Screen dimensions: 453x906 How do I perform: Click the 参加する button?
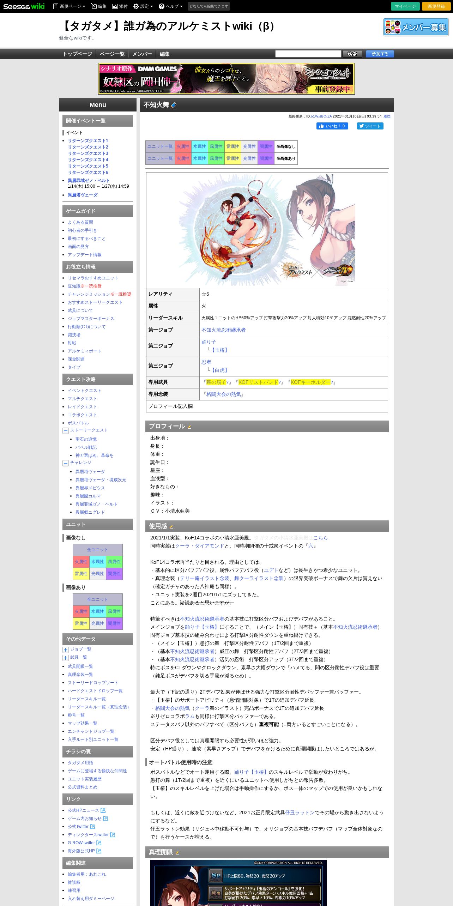click(x=380, y=54)
